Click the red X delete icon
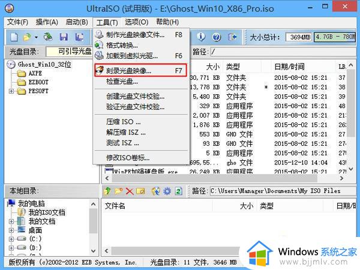Viewport: 360px width, 270px height. [x=130, y=191]
